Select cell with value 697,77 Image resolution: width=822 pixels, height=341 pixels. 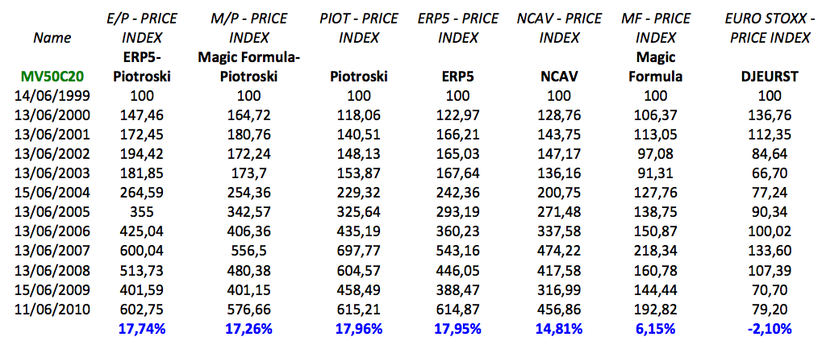pos(359,252)
